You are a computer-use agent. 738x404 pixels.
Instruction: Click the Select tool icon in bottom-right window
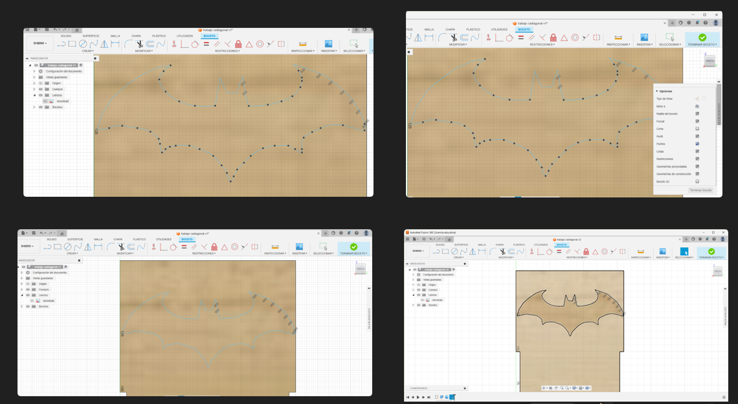684,251
